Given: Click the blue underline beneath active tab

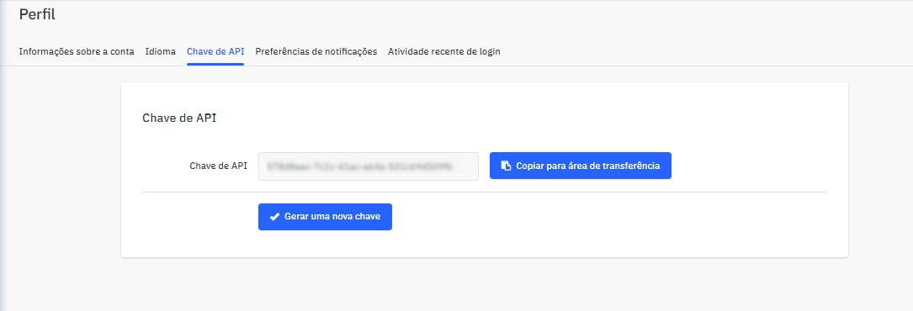Looking at the screenshot, I should pos(215,64).
